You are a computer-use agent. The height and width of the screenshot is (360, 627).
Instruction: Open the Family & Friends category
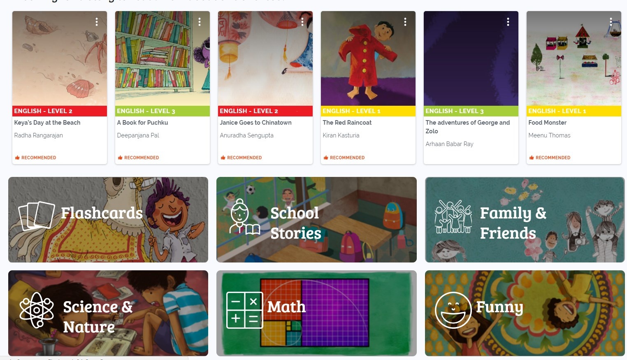(525, 220)
